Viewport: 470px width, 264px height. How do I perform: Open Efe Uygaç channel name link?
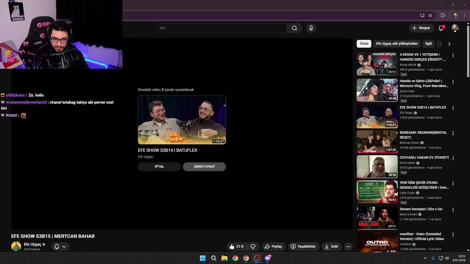(33, 245)
